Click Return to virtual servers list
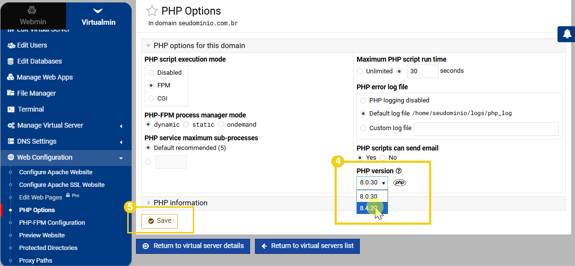This screenshot has width=575, height=266. point(307,246)
